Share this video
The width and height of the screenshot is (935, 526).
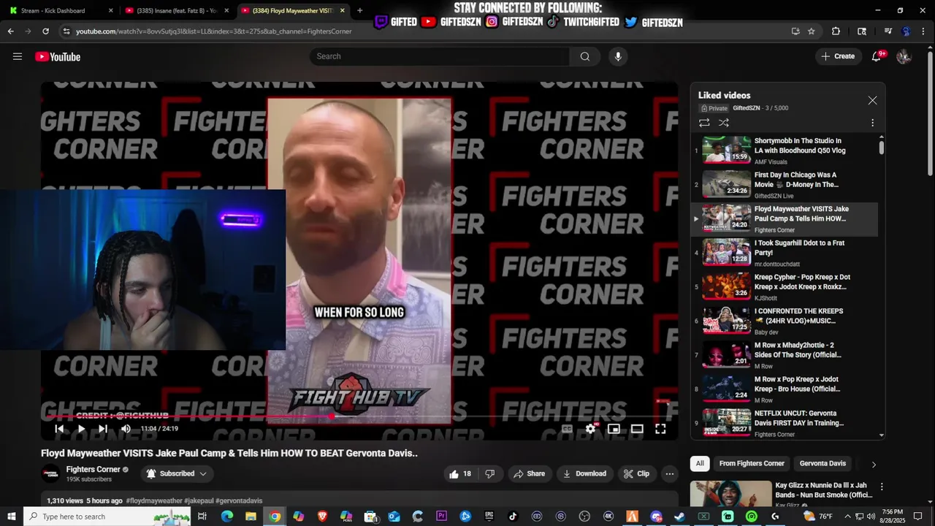530,473
